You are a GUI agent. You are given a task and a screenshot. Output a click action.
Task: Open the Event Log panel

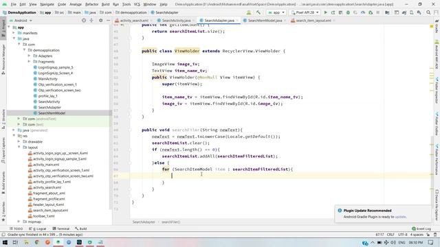coord(421,228)
